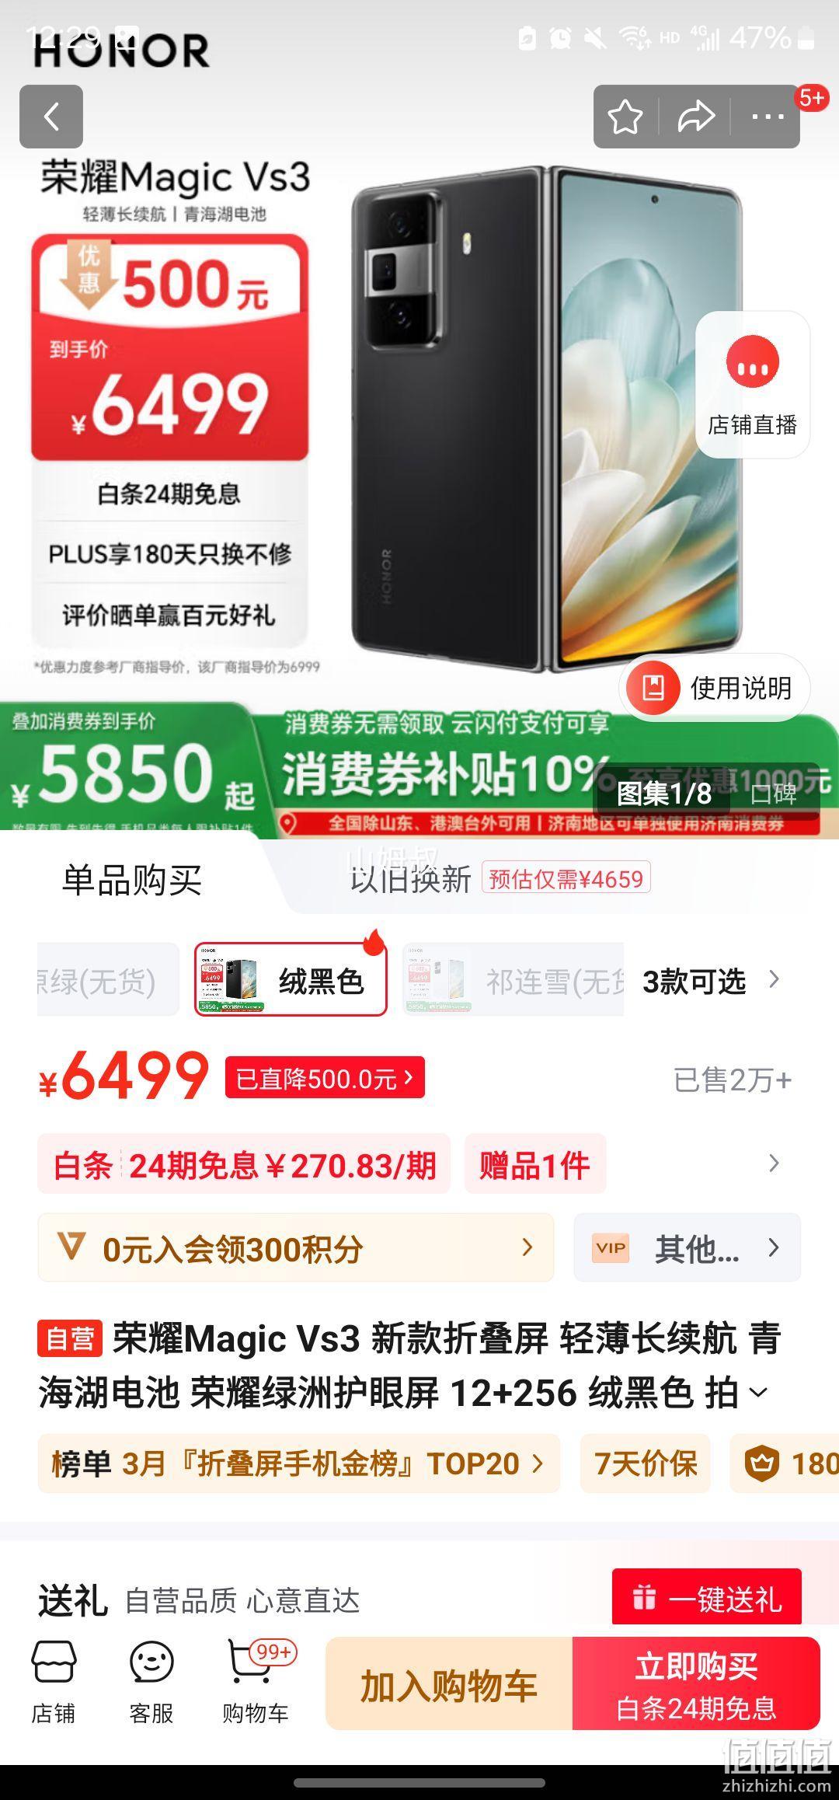Tap 加入购物车 add to cart

(449, 1683)
